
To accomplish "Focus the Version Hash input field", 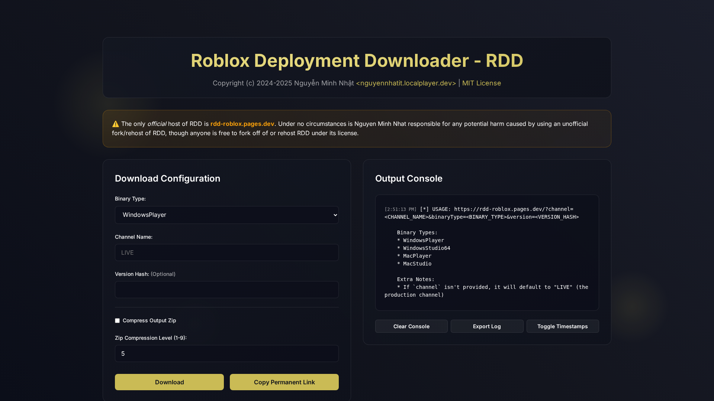I will (226, 290).
